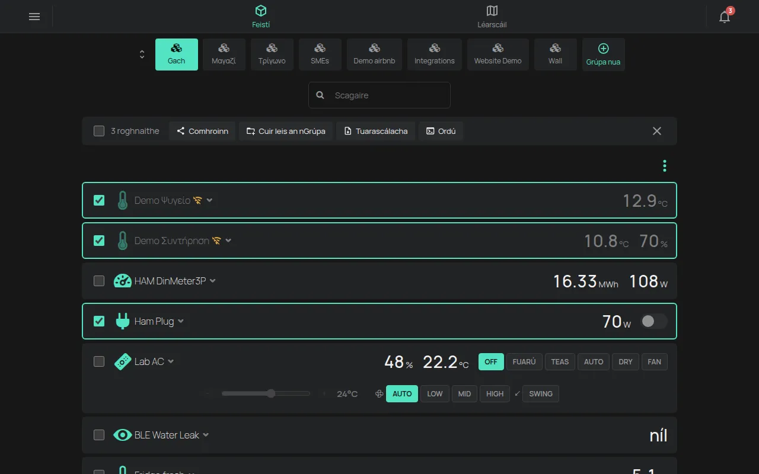This screenshot has height=474, width=759.
Task: Click the Comhroinn share button
Action: point(202,131)
